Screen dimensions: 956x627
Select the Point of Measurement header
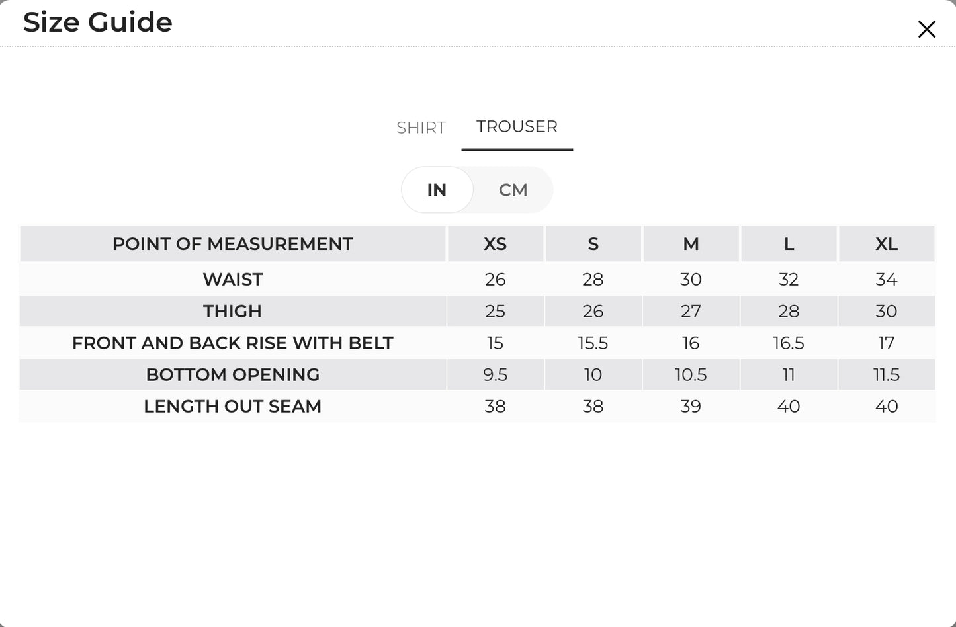pos(233,244)
